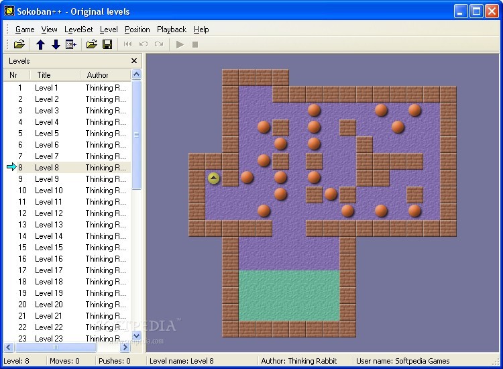Viewport: 503px width, 369px height.
Task: Click the horizontal scroll left arrow
Action: 9,347
